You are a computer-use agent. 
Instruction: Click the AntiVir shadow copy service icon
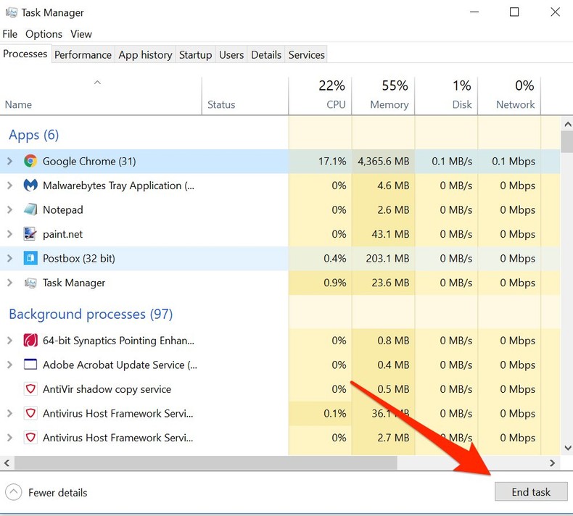pos(30,389)
